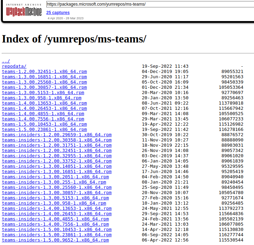
Task: Download teams-insiders-1.4.00.7556-1.x86_64.rpm
Action: click(55, 224)
